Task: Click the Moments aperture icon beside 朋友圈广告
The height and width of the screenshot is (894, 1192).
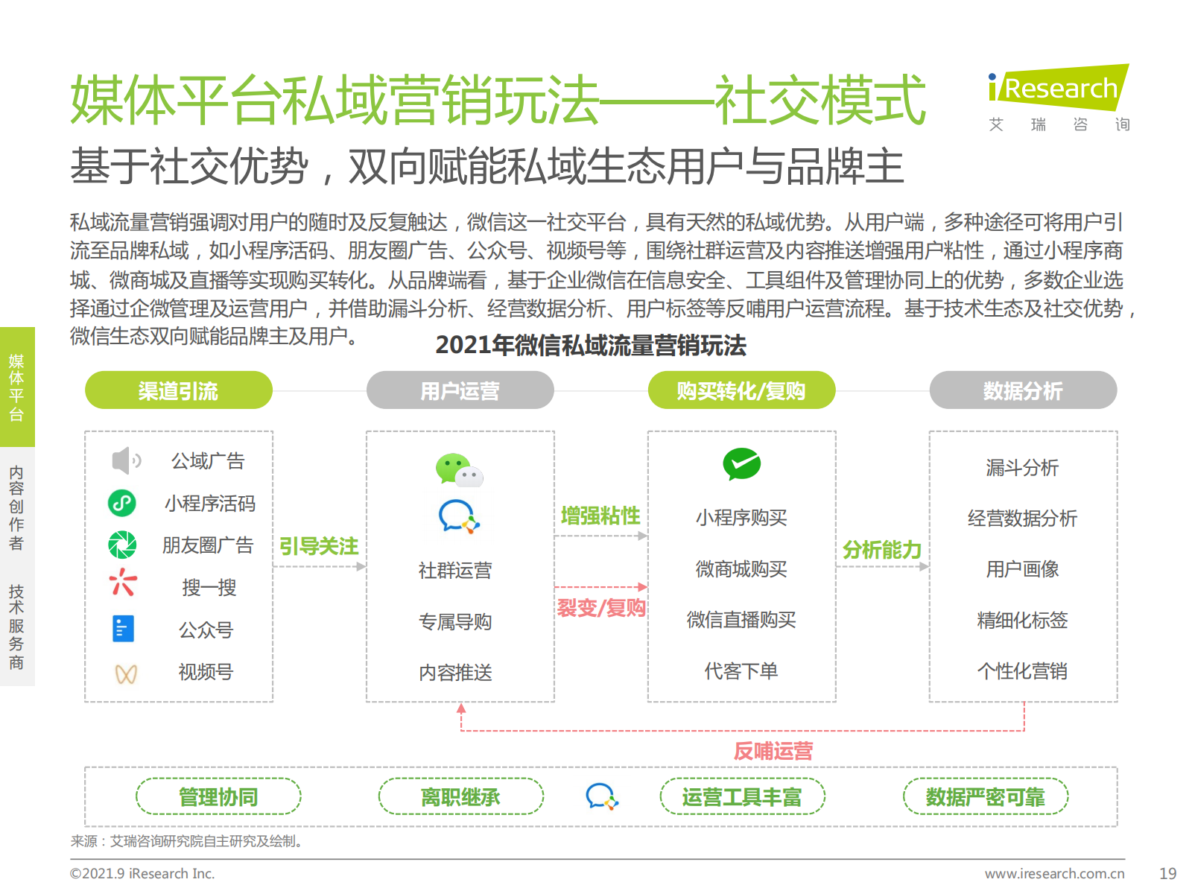Action: tap(122, 545)
